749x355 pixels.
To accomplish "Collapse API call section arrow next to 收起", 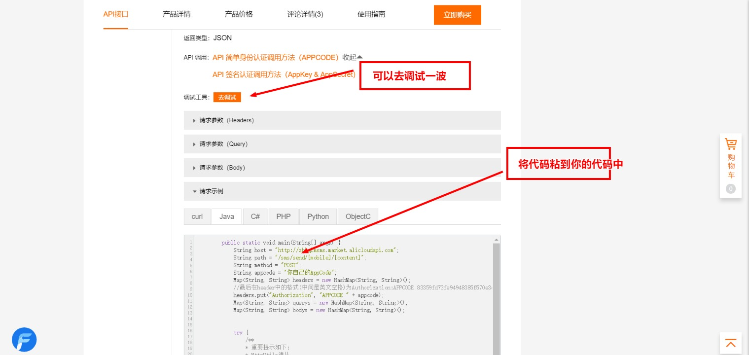I will pos(359,57).
